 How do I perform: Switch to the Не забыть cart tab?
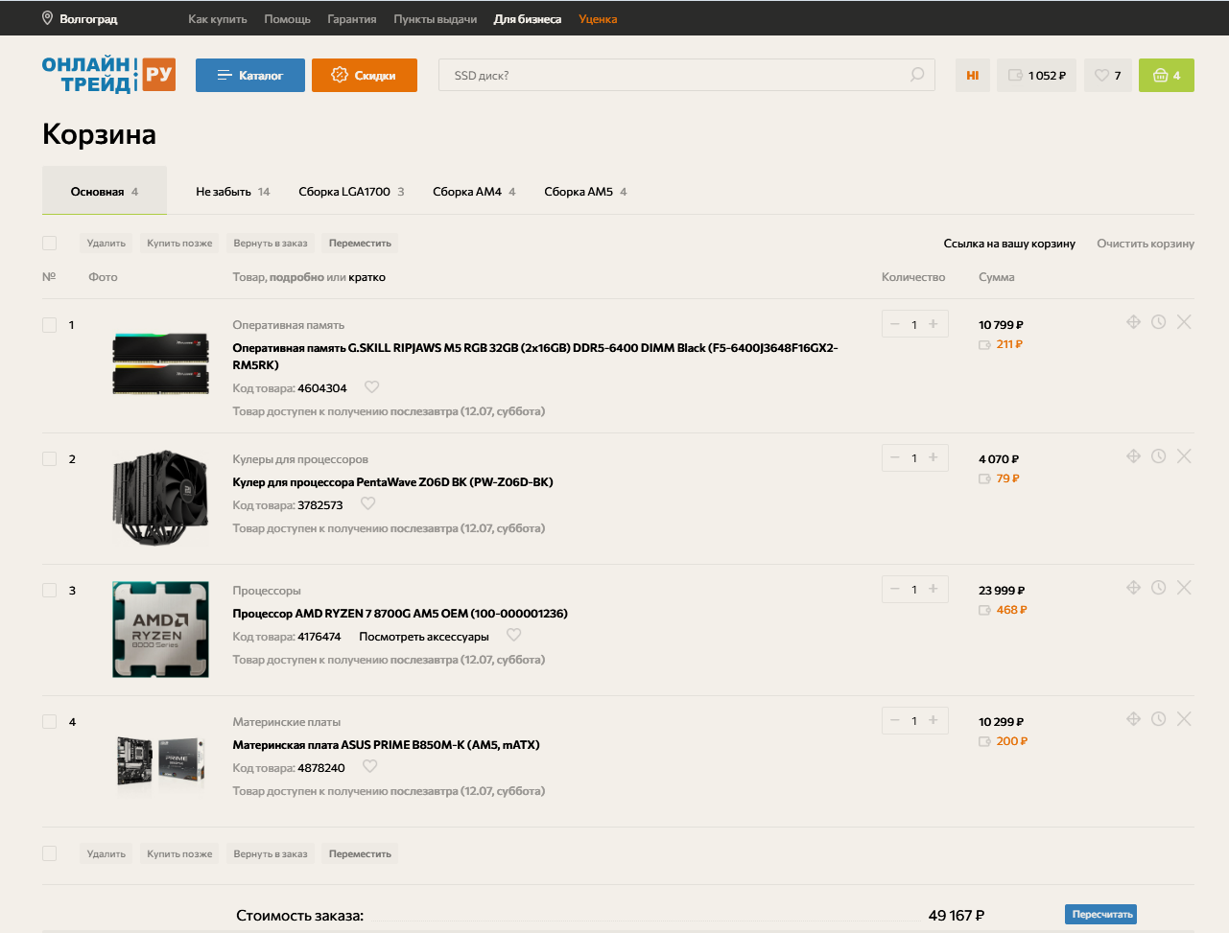click(x=233, y=192)
